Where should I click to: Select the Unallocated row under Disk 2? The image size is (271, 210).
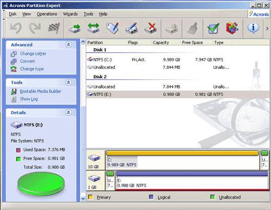pyautogui.click(x=177, y=87)
